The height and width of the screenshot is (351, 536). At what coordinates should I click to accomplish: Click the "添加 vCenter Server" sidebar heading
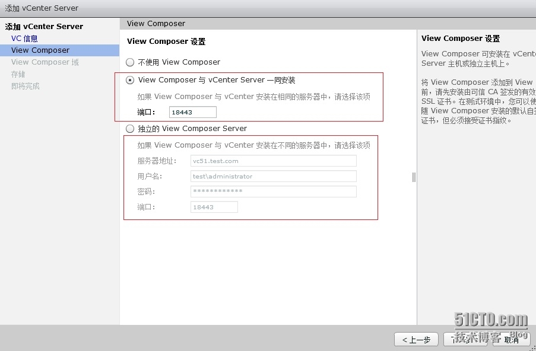pyautogui.click(x=44, y=26)
